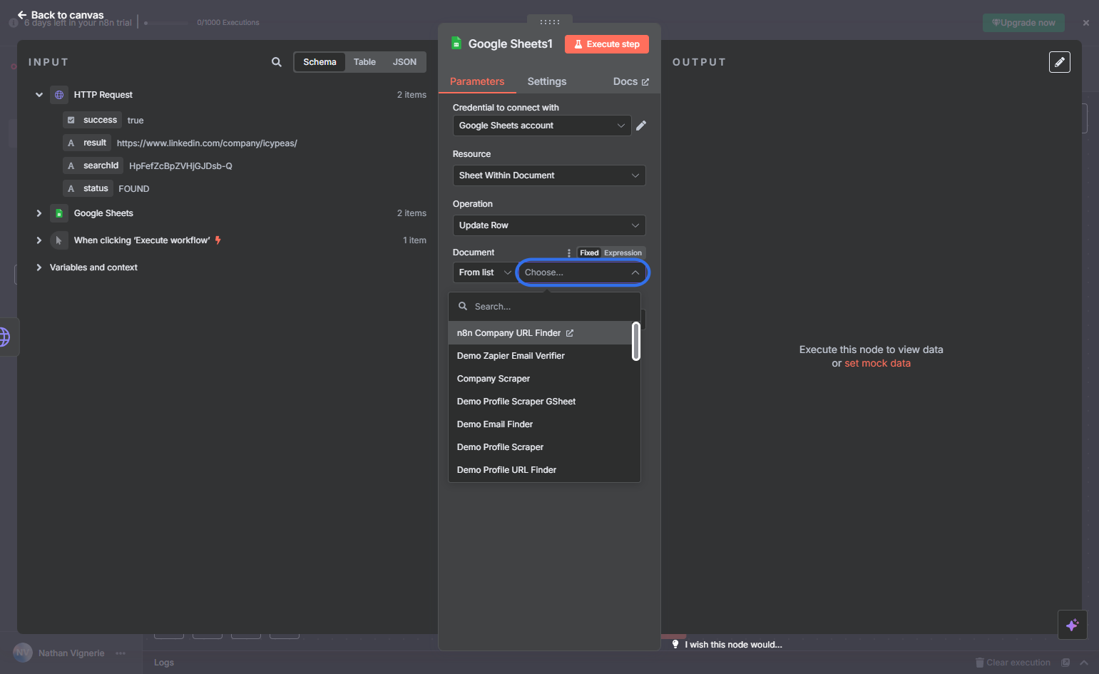1099x674 pixels.
Task: Open the AI assistant sparkle icon
Action: [x=1073, y=626]
